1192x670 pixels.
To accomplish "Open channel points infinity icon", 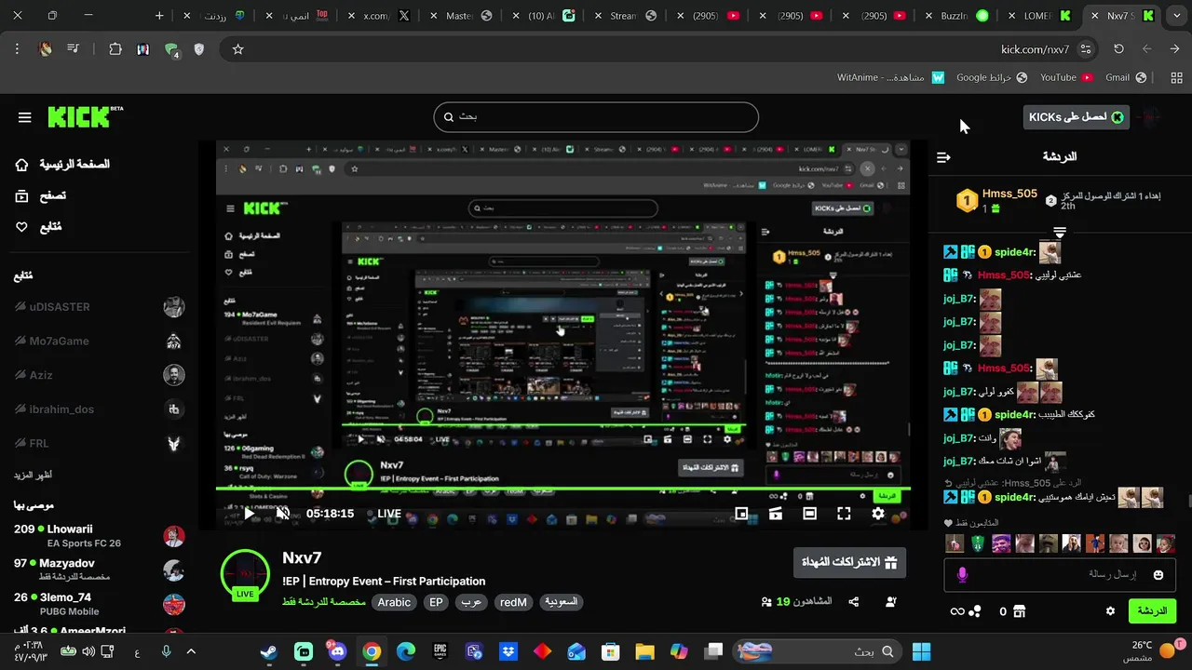I will pyautogui.click(x=956, y=611).
